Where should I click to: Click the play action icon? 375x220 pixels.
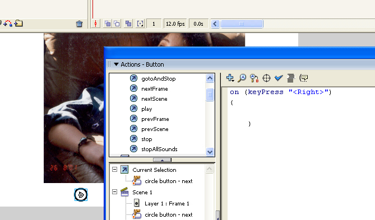[134, 109]
